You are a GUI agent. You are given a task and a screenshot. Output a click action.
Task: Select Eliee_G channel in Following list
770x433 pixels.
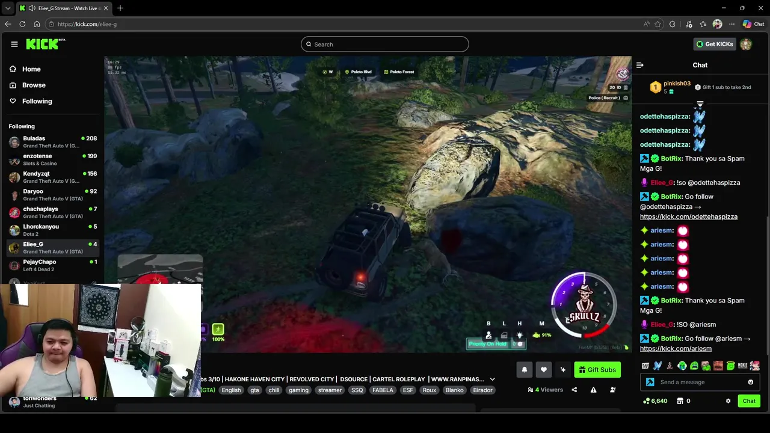53,248
